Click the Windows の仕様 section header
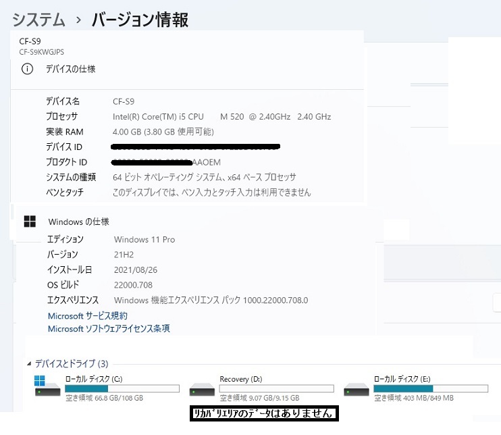501x435 pixels. (79, 222)
